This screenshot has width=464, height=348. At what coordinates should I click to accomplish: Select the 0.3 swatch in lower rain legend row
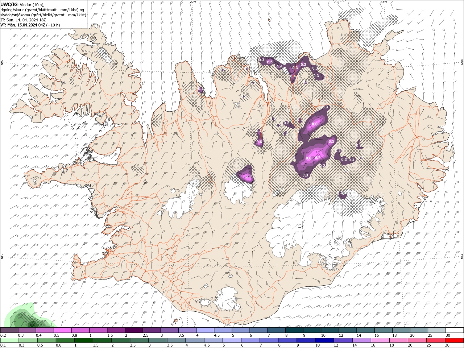(x=28, y=340)
